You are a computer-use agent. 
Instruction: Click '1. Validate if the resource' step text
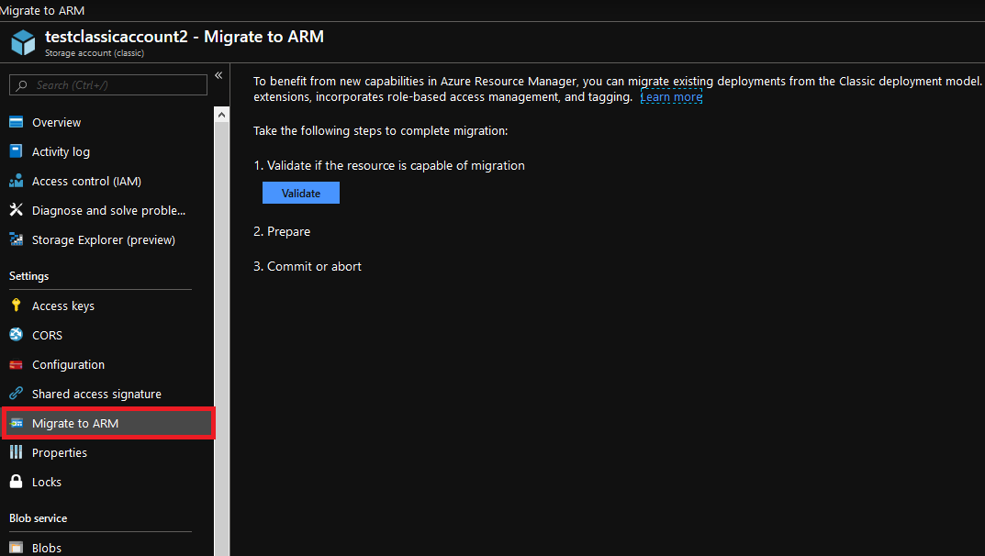pos(389,166)
